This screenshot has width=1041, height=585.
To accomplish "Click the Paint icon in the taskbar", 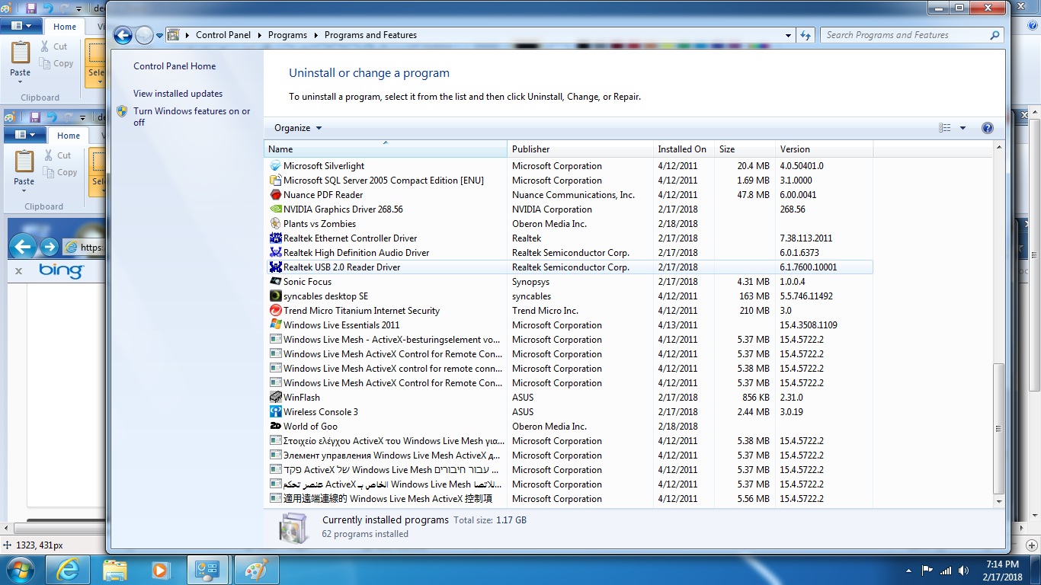I will click(256, 569).
